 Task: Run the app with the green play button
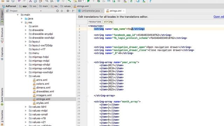point(89,1)
